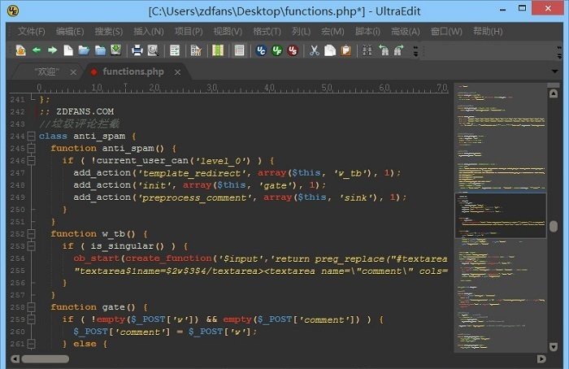Screen dimensions: 569x369
Task: Open the 文件(F) menu
Action: tap(32, 32)
